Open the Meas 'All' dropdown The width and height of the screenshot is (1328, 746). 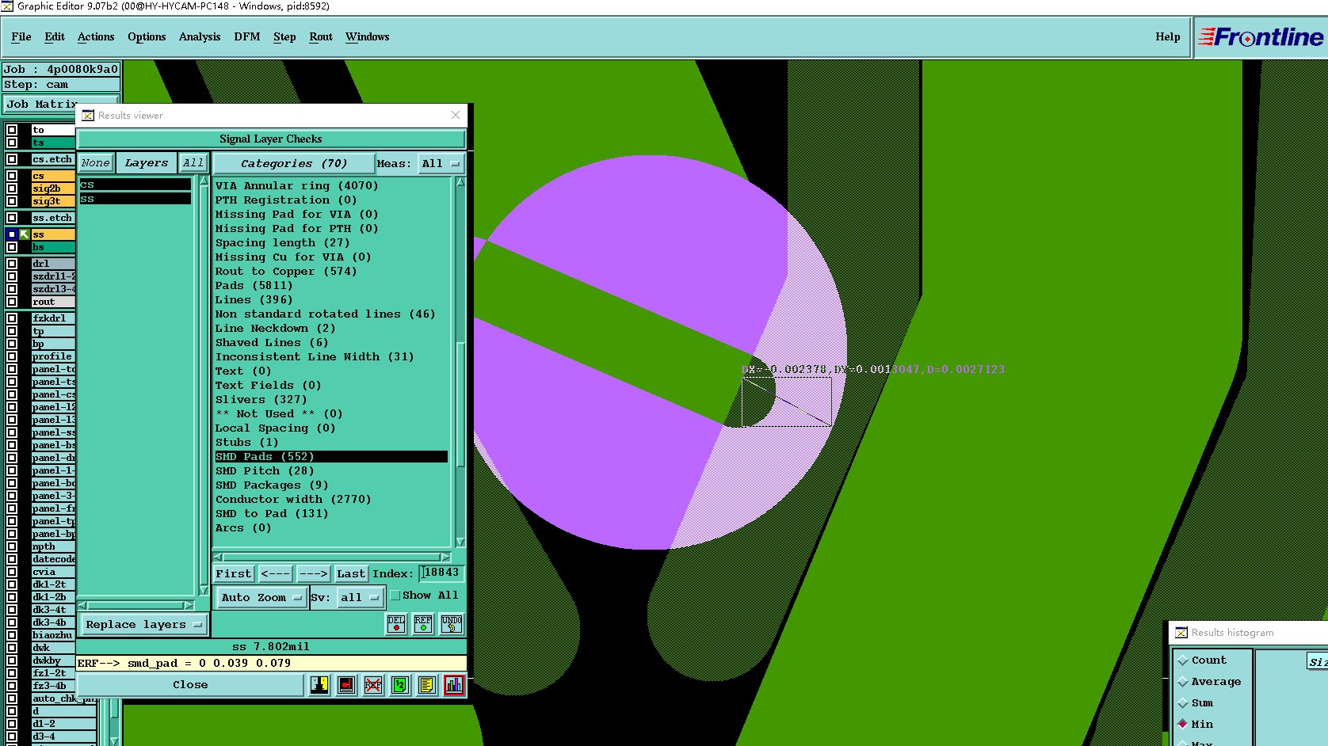441,164
